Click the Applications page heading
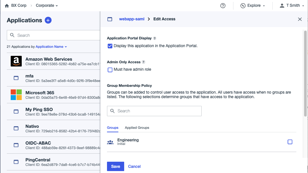The image size is (308, 173). pyautogui.click(x=24, y=20)
